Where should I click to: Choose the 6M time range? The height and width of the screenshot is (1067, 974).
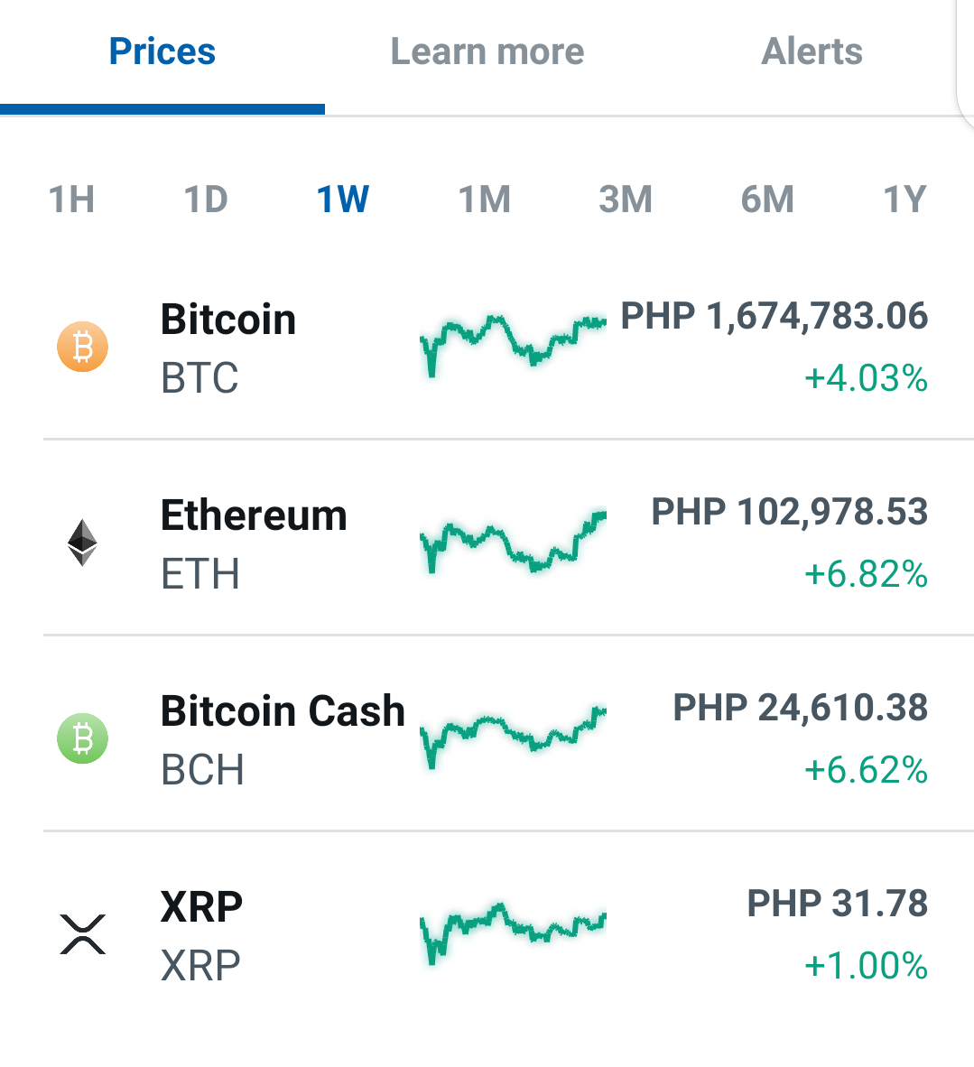click(x=767, y=199)
